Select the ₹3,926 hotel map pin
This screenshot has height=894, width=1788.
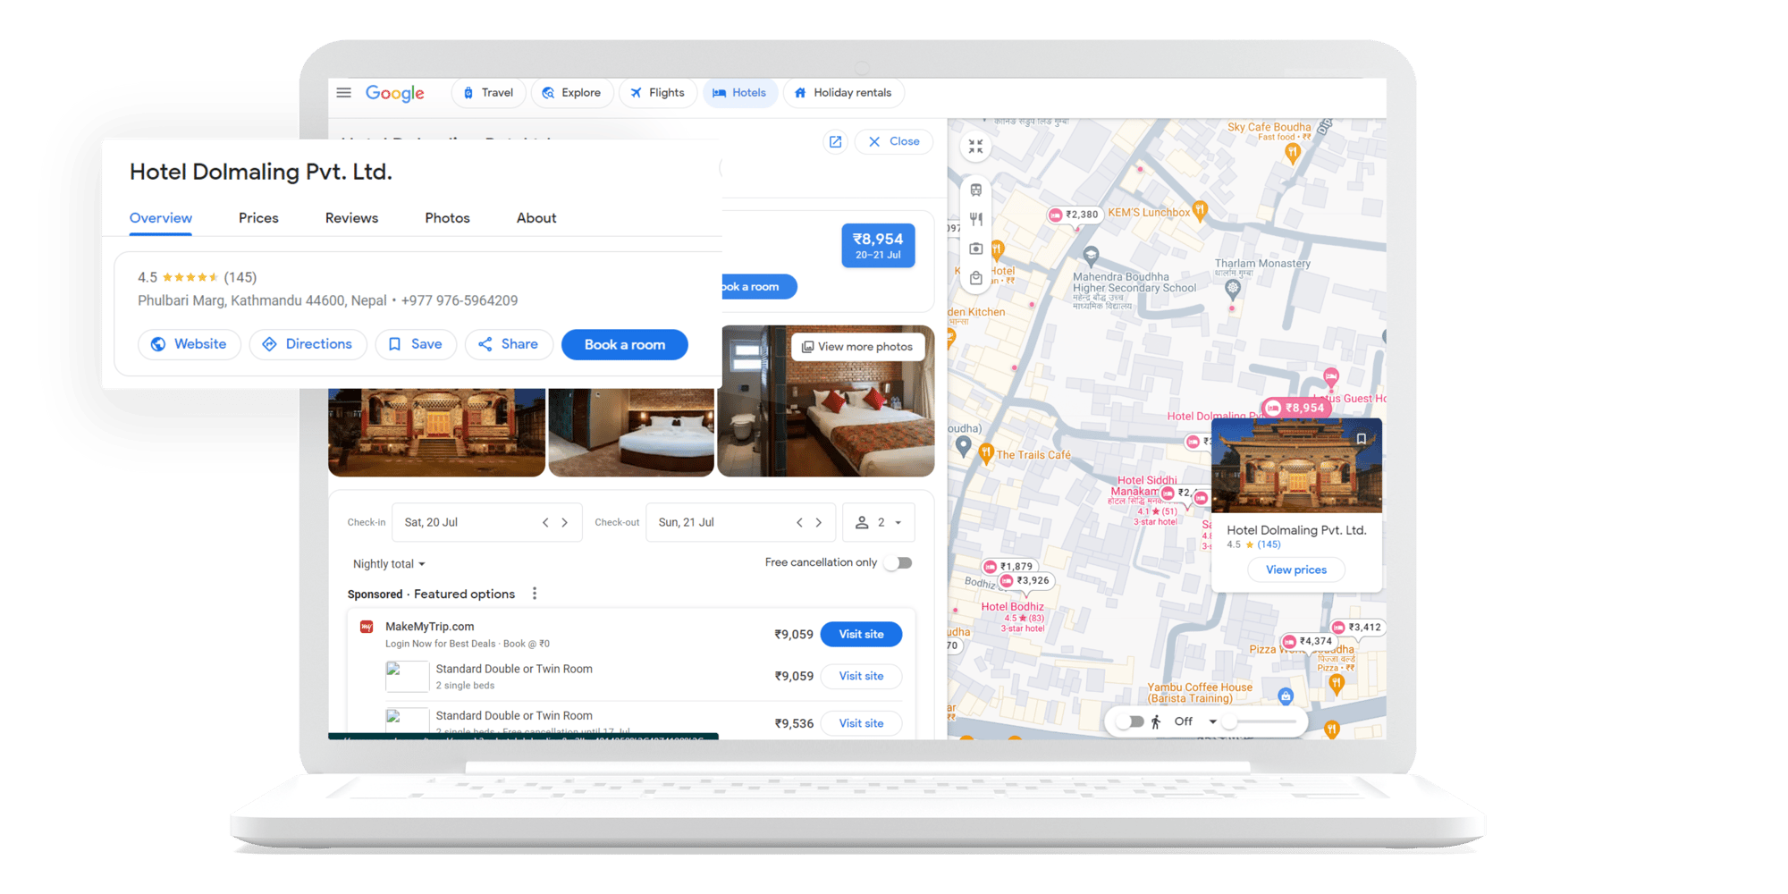click(1025, 581)
